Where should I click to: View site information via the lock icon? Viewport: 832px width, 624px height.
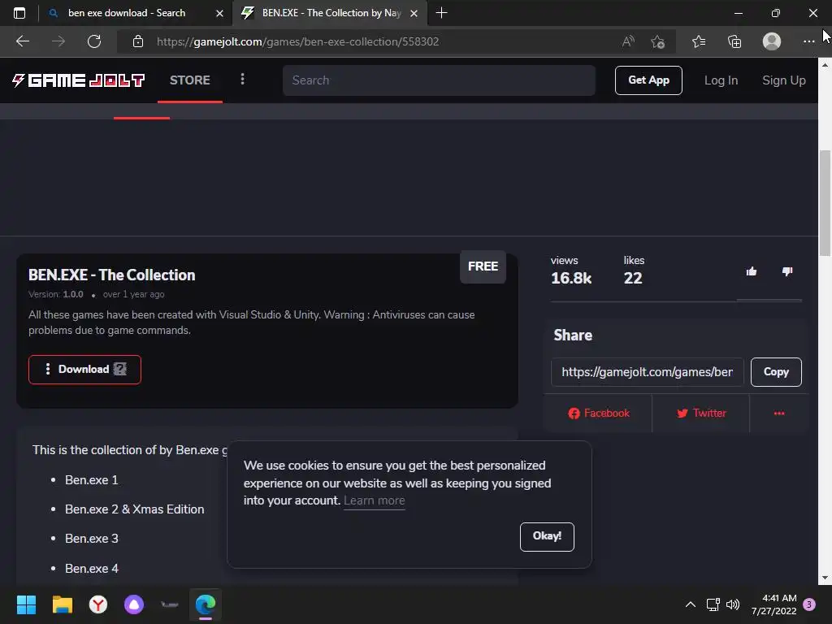click(x=138, y=41)
